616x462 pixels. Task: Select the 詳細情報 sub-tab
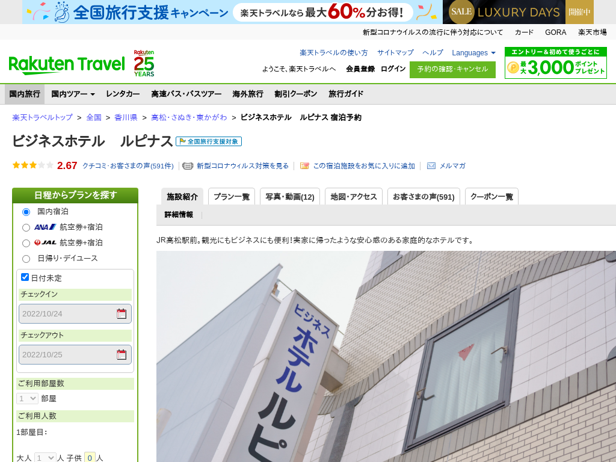179,215
